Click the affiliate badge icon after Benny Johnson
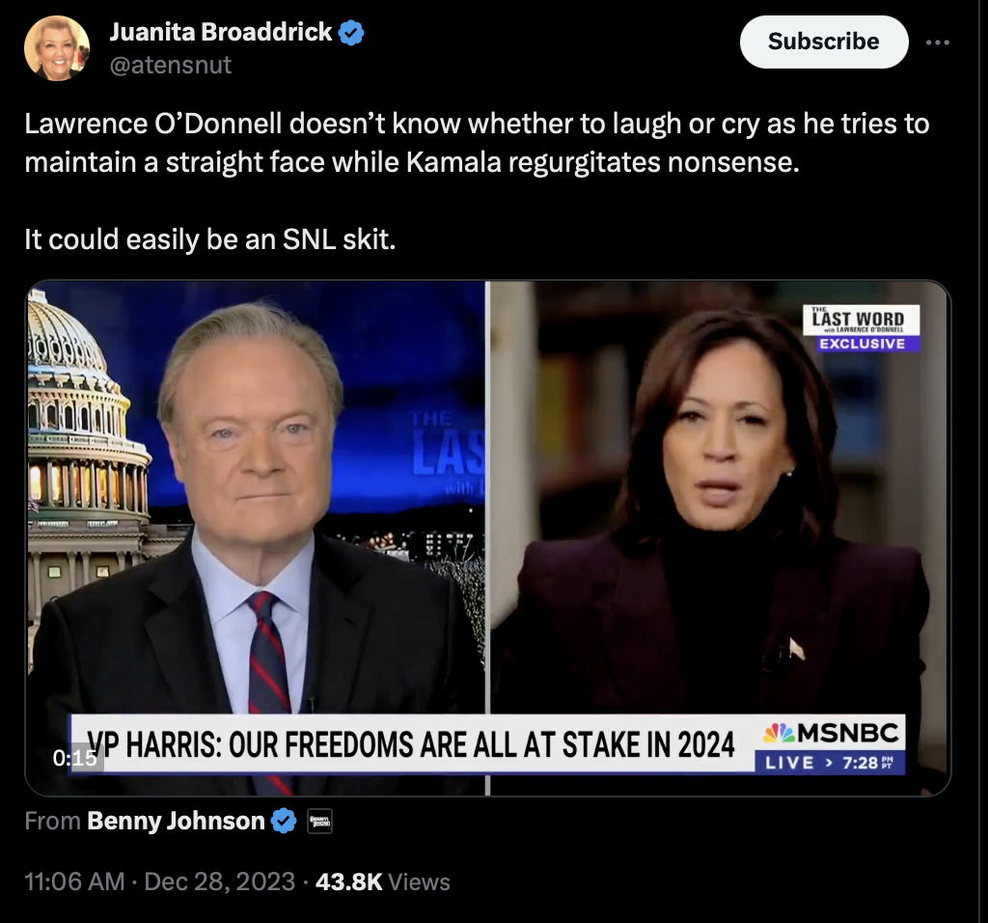 click(319, 821)
